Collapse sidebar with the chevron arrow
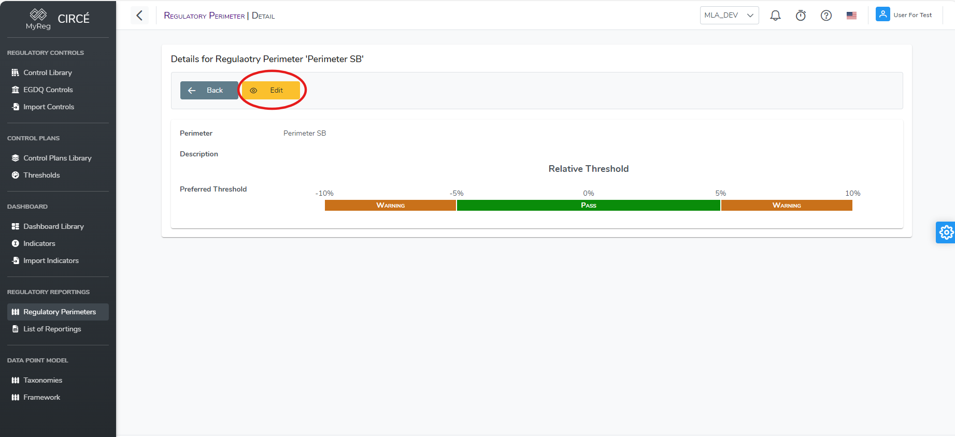 click(139, 16)
